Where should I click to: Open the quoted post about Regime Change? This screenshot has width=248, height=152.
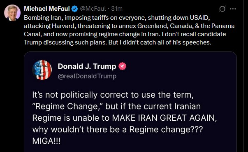point(130,102)
